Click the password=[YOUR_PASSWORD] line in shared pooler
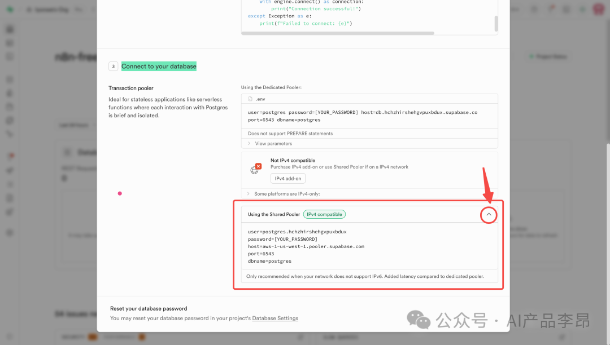This screenshot has height=345, width=610. [282, 239]
